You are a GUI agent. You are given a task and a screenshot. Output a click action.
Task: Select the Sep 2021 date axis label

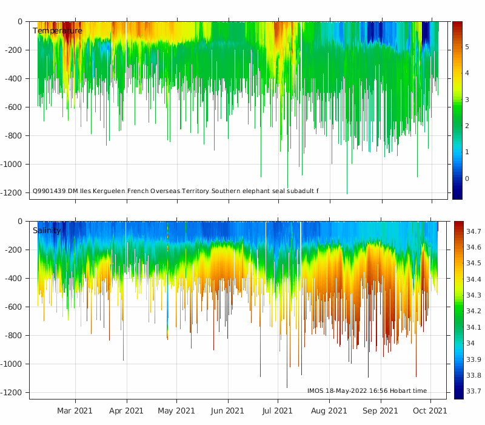click(380, 411)
